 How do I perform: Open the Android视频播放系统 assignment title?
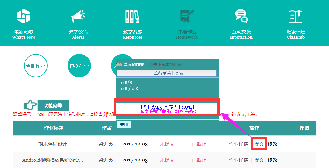53,160
